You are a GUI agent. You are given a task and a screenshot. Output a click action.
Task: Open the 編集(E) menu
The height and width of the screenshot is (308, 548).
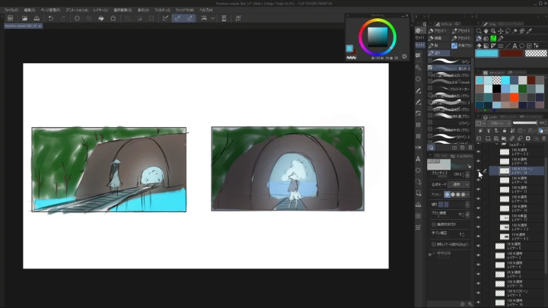[30, 10]
